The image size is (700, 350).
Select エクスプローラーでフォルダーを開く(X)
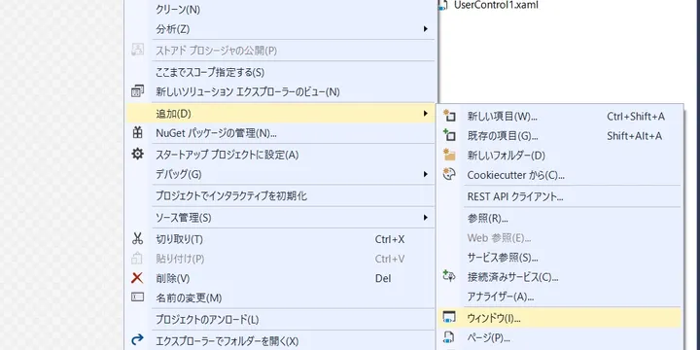coord(280,341)
